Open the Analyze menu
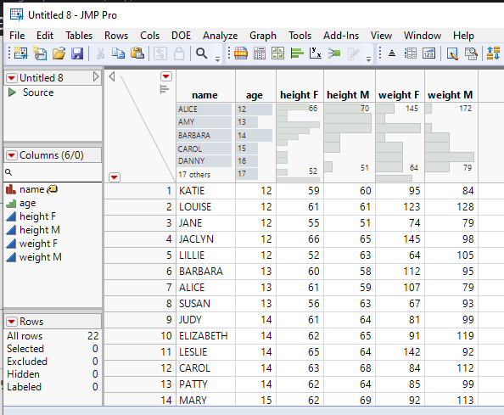 220,36
